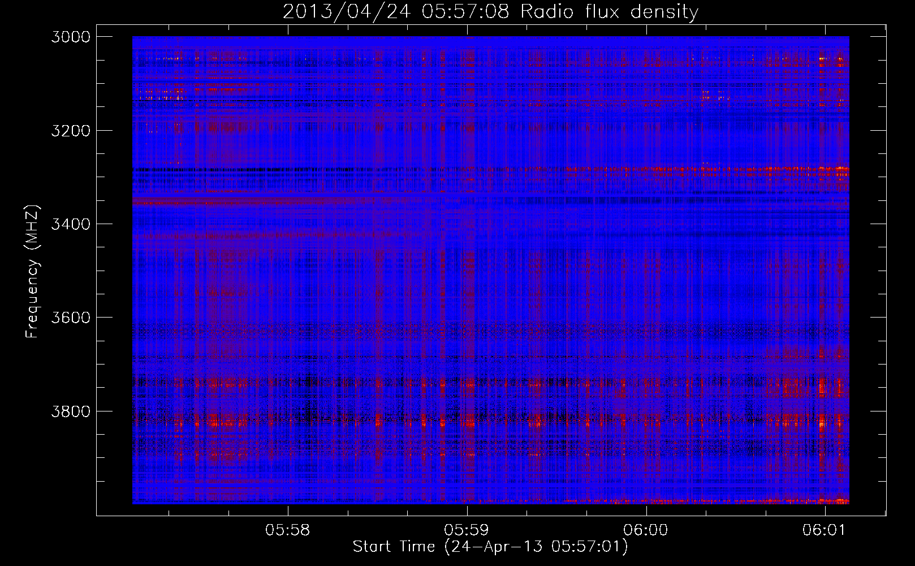Click the Frequency (MHZ) axis title
The height and width of the screenshot is (566, 915).
point(32,272)
